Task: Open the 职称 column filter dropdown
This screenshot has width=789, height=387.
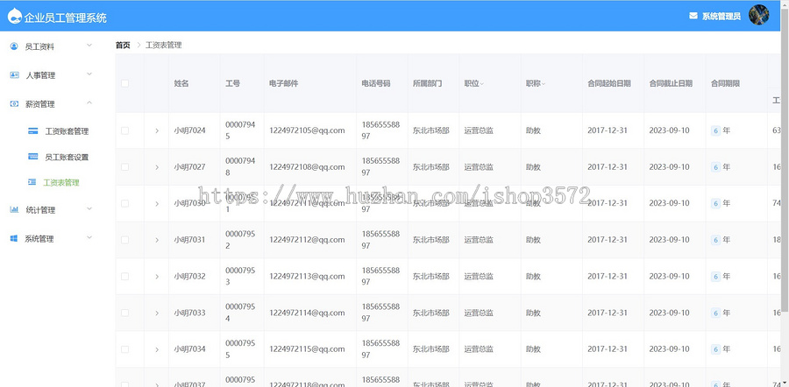Action: pyautogui.click(x=544, y=84)
